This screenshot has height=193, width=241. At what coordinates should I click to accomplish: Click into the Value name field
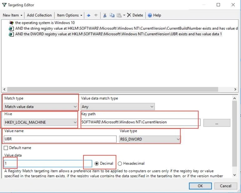[x=60, y=139]
